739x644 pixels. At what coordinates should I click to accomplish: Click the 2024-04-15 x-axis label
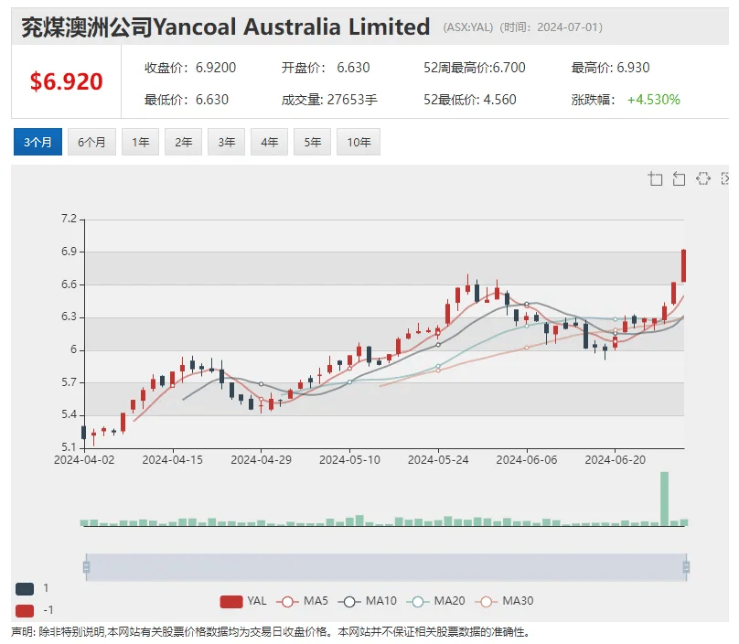[x=173, y=460]
